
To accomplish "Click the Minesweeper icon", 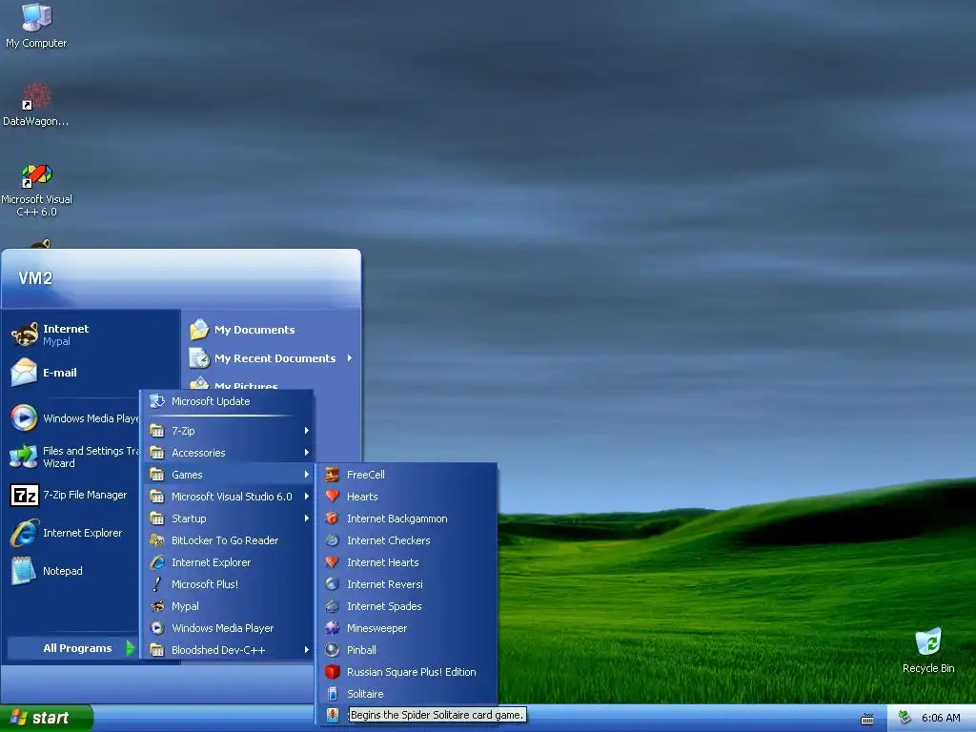I will (333, 627).
